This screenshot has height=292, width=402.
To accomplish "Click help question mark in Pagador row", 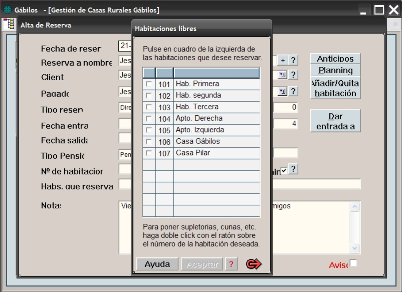I will click(293, 91).
